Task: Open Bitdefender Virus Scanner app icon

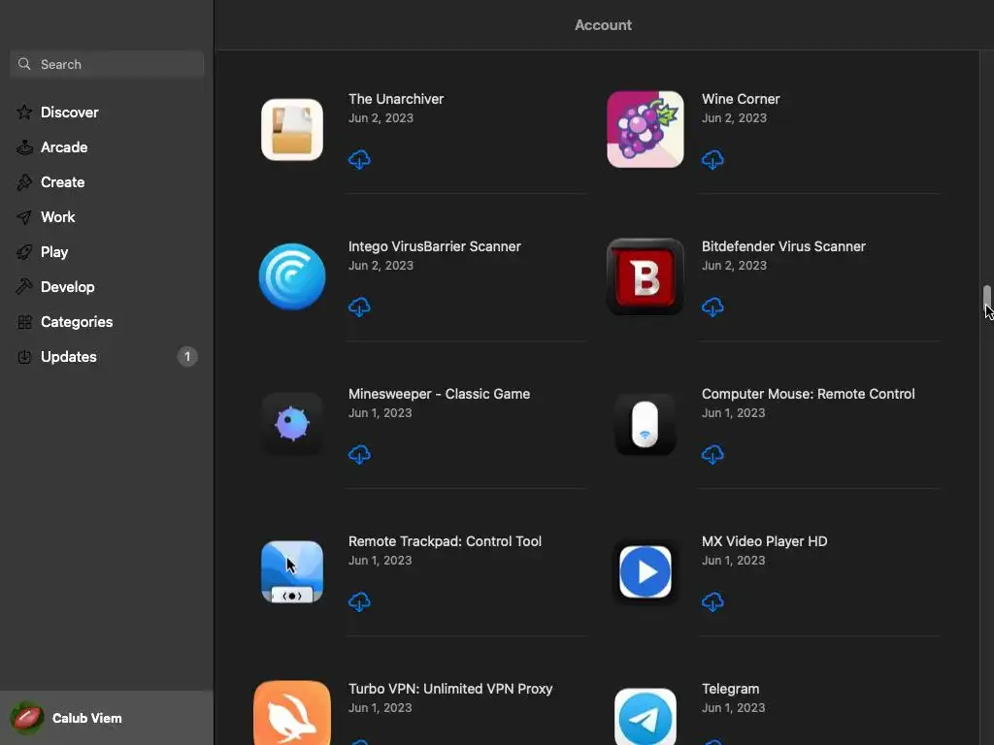Action: (x=646, y=276)
